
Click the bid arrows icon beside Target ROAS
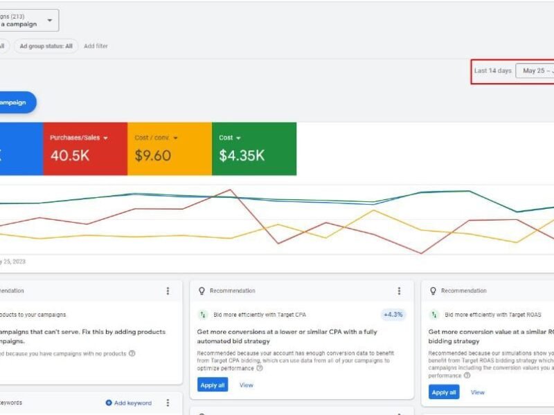(x=434, y=314)
